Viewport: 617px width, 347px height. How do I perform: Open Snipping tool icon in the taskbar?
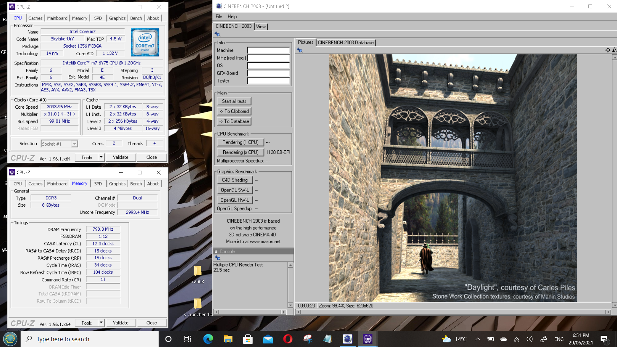click(x=308, y=339)
